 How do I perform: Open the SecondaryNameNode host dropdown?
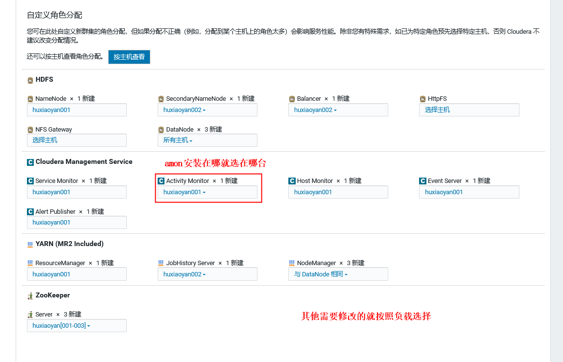[x=207, y=110]
